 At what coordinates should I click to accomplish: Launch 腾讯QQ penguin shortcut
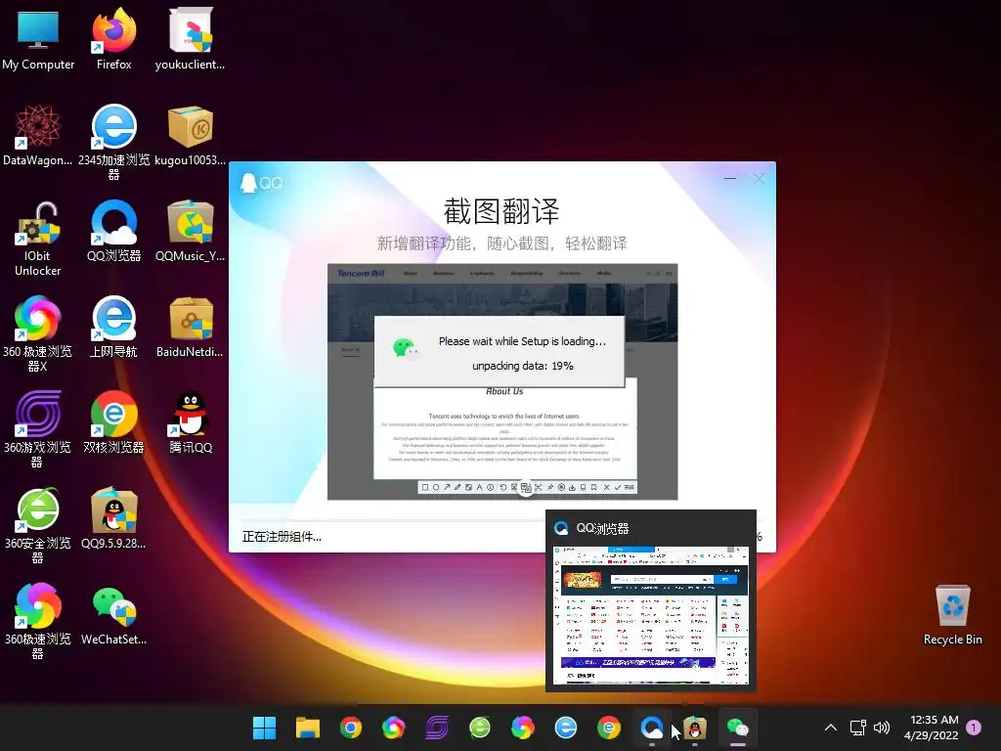[190, 422]
